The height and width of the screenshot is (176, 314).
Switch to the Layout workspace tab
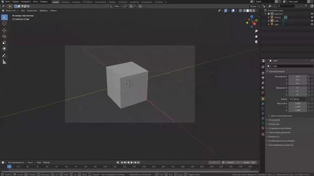tap(55, 2)
